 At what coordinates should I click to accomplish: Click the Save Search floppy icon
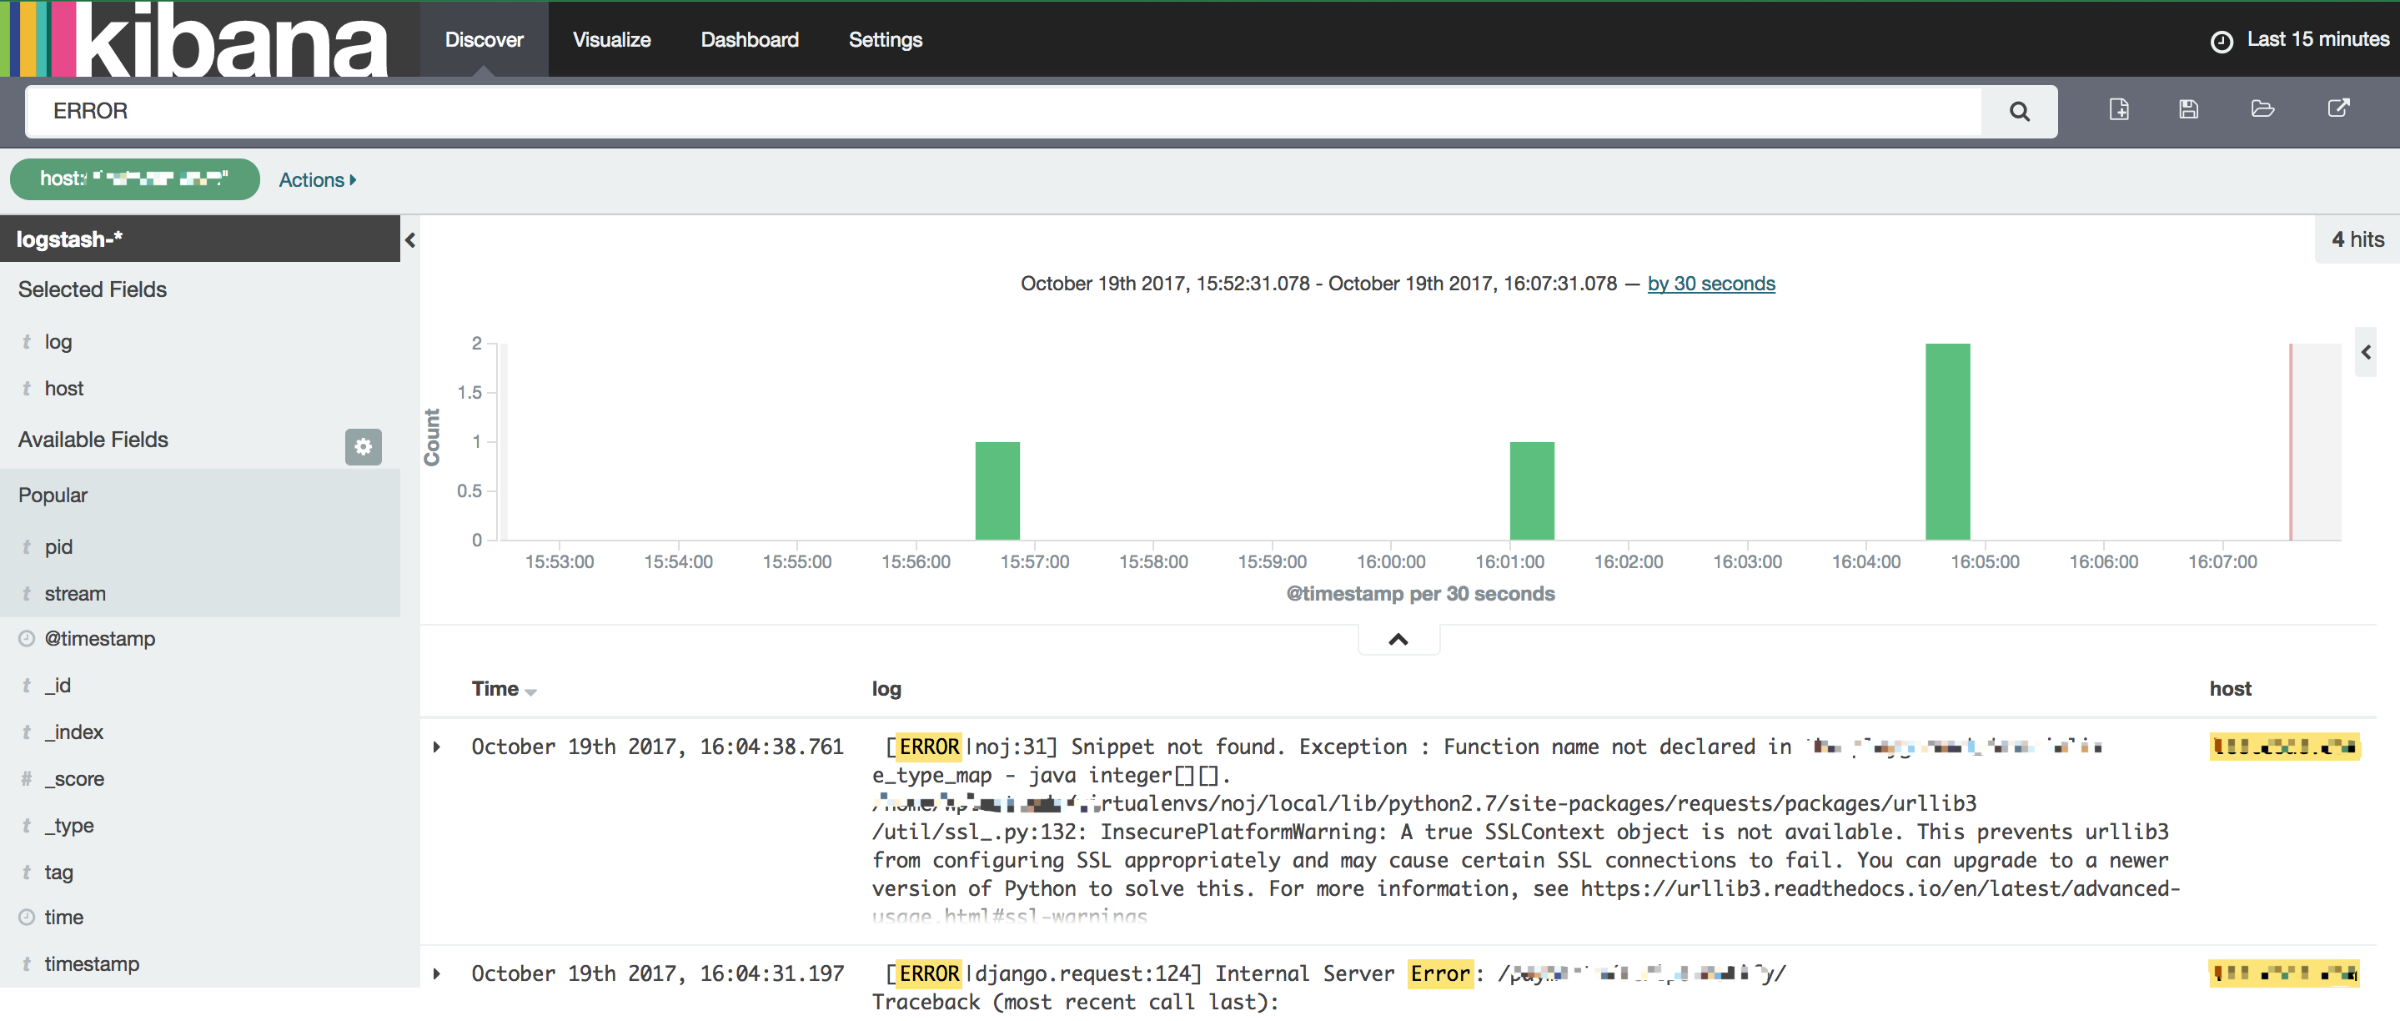[2188, 110]
